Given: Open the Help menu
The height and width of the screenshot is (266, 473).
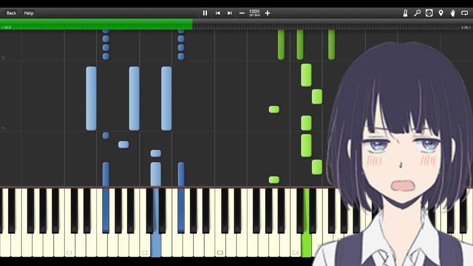Looking at the screenshot, I should click(29, 13).
